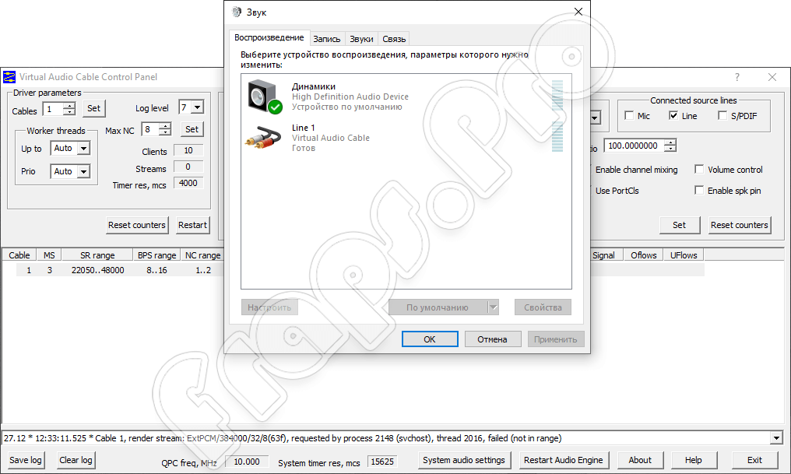
Task: Enable the S/PDIF source line checkbox
Action: (723, 116)
